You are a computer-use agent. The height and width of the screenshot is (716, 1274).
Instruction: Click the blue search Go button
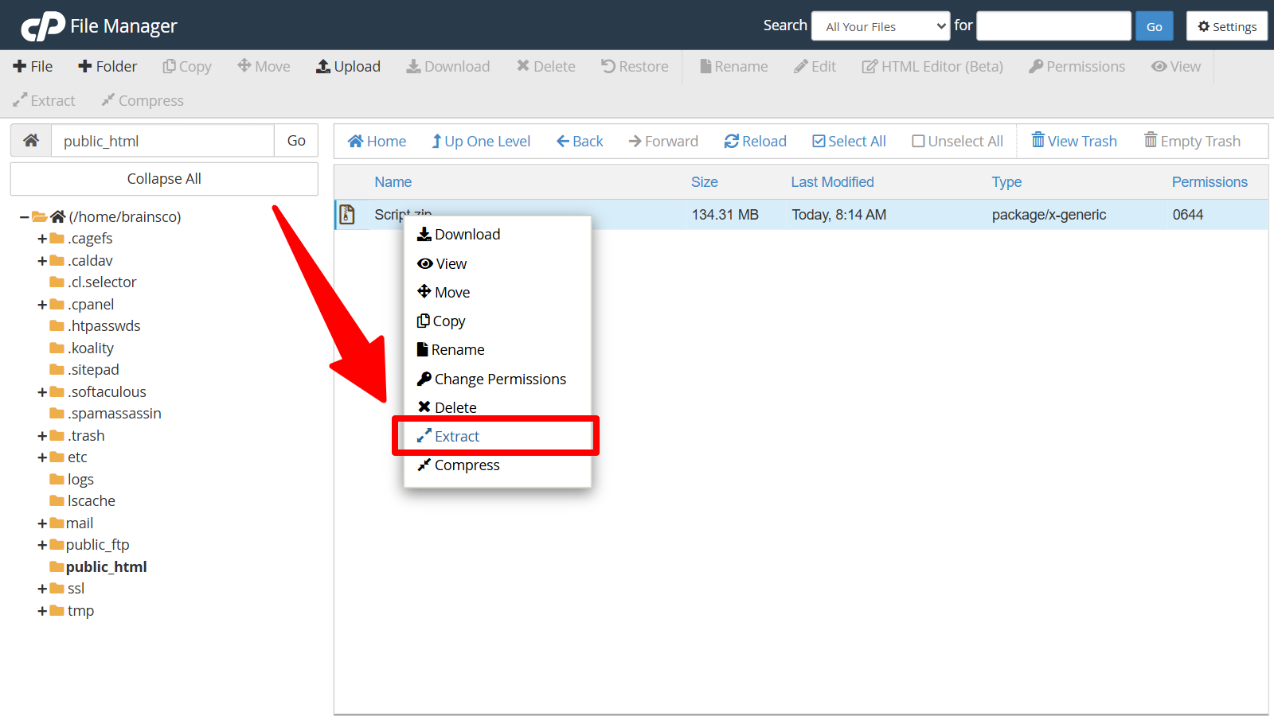click(x=1155, y=26)
